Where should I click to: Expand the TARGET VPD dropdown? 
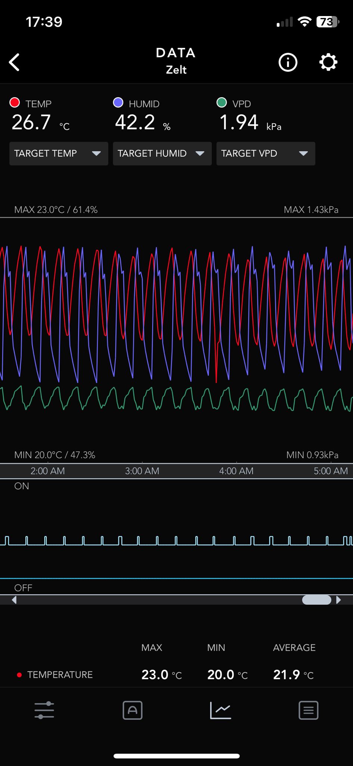coord(266,153)
